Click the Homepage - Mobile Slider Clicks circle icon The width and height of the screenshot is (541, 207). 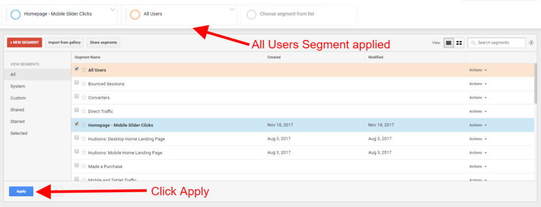(16, 14)
